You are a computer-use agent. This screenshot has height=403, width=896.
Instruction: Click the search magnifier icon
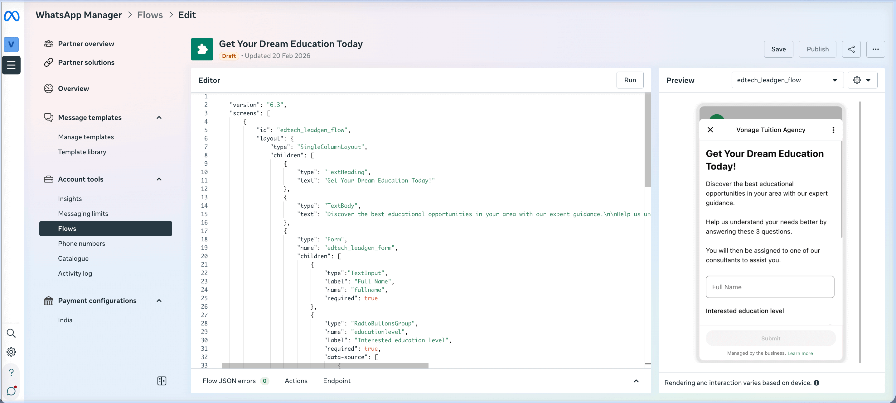tap(11, 333)
